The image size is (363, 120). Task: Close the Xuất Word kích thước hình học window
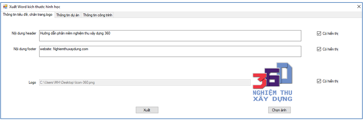359,7
